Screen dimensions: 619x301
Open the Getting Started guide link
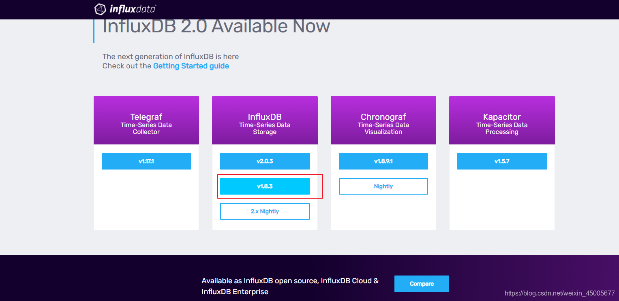point(191,66)
